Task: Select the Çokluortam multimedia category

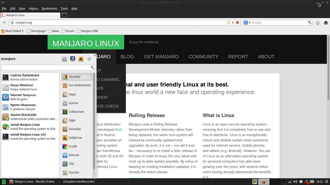Action: (x=77, y=112)
